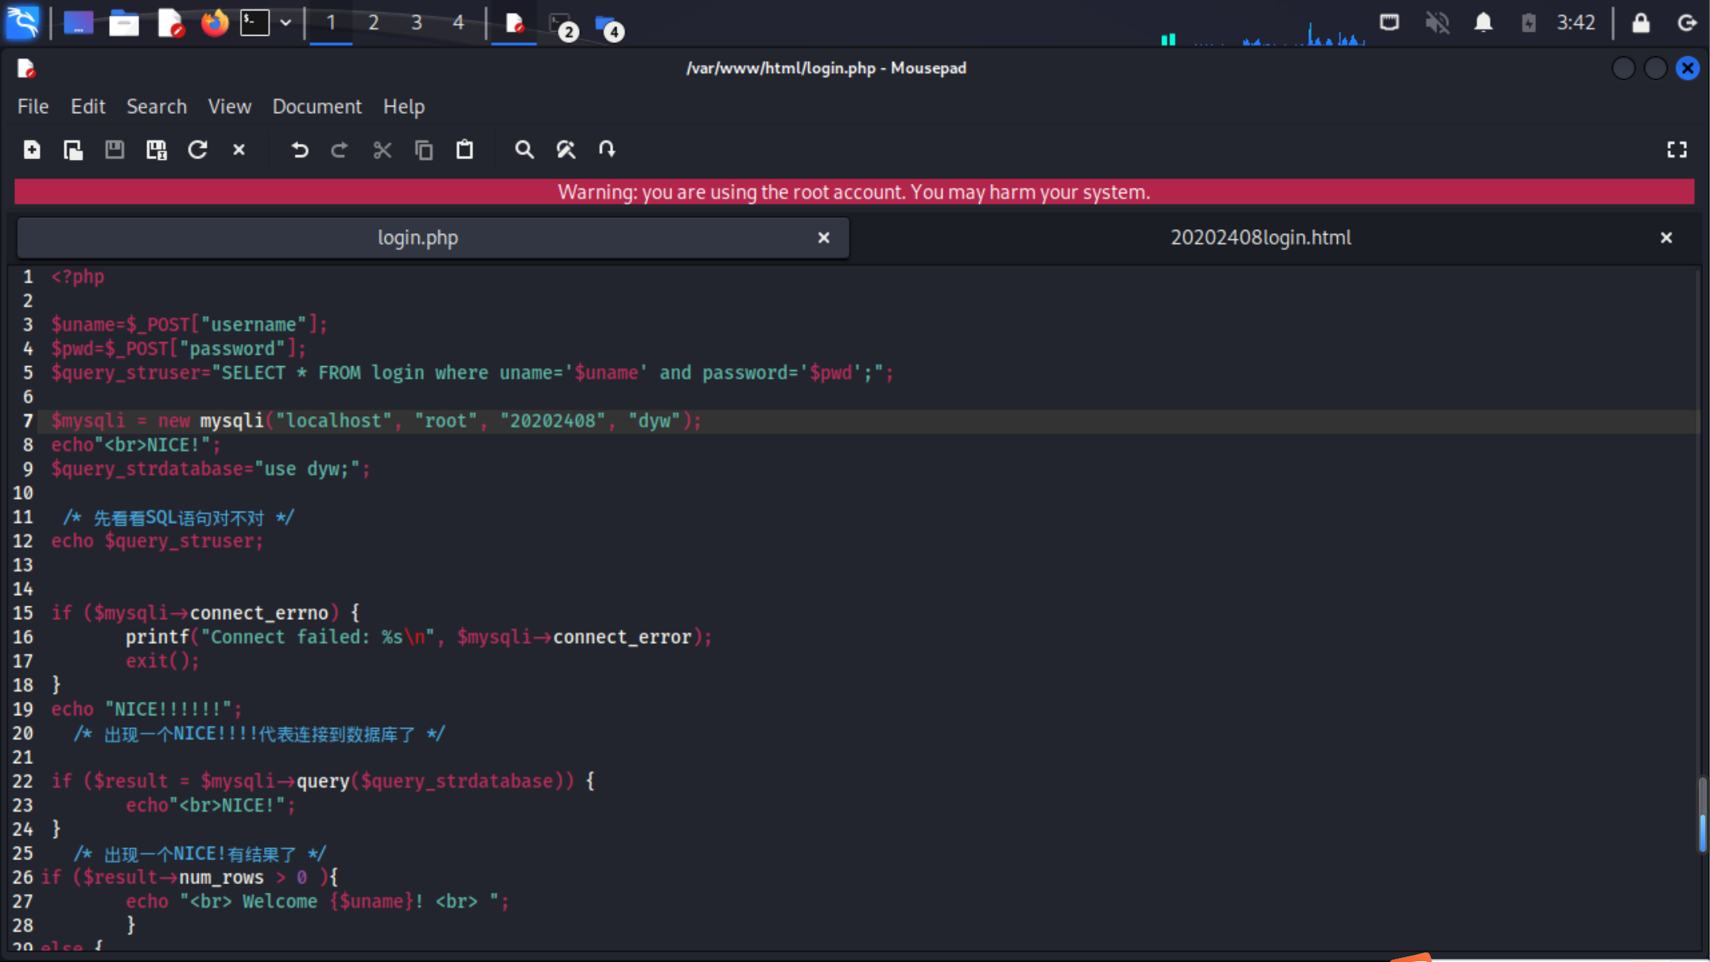Launch the file manager from the panel

pyautogui.click(x=124, y=23)
